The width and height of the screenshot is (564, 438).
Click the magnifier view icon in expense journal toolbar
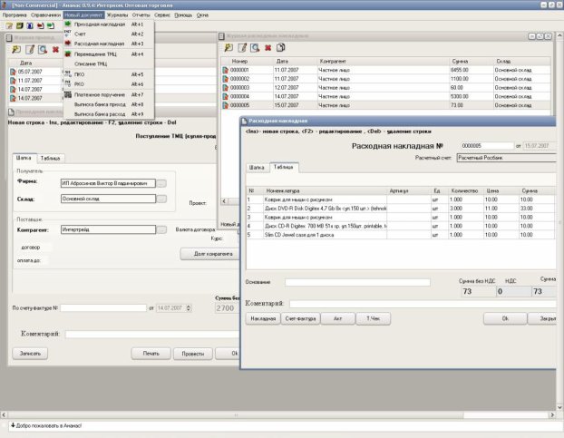coord(255,48)
